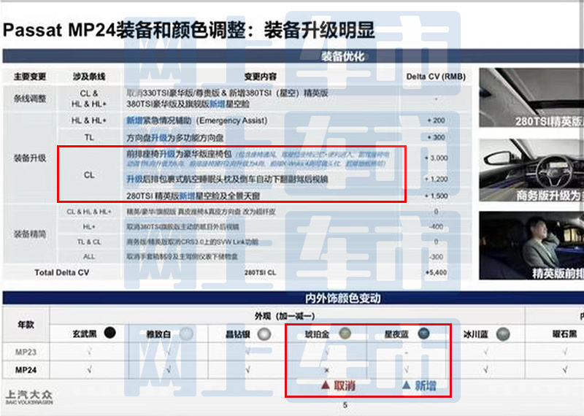Click the Total Delta CV label
This screenshot has width=584, height=416.
point(62,273)
